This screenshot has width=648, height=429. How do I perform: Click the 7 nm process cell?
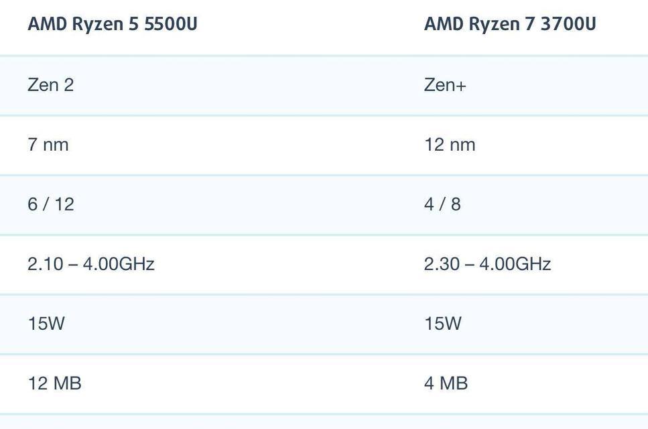coord(48,145)
